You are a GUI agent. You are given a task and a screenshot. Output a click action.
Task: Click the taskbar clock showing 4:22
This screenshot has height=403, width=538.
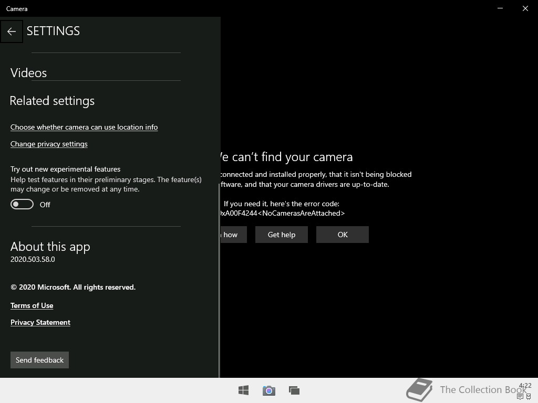click(x=525, y=386)
